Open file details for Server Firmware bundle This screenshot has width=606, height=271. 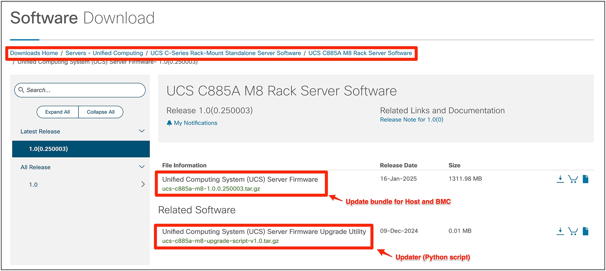585,179
